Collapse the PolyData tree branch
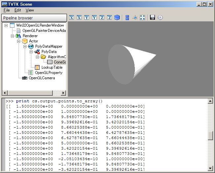Viewport: 215px width, 173px height. point(31,52)
